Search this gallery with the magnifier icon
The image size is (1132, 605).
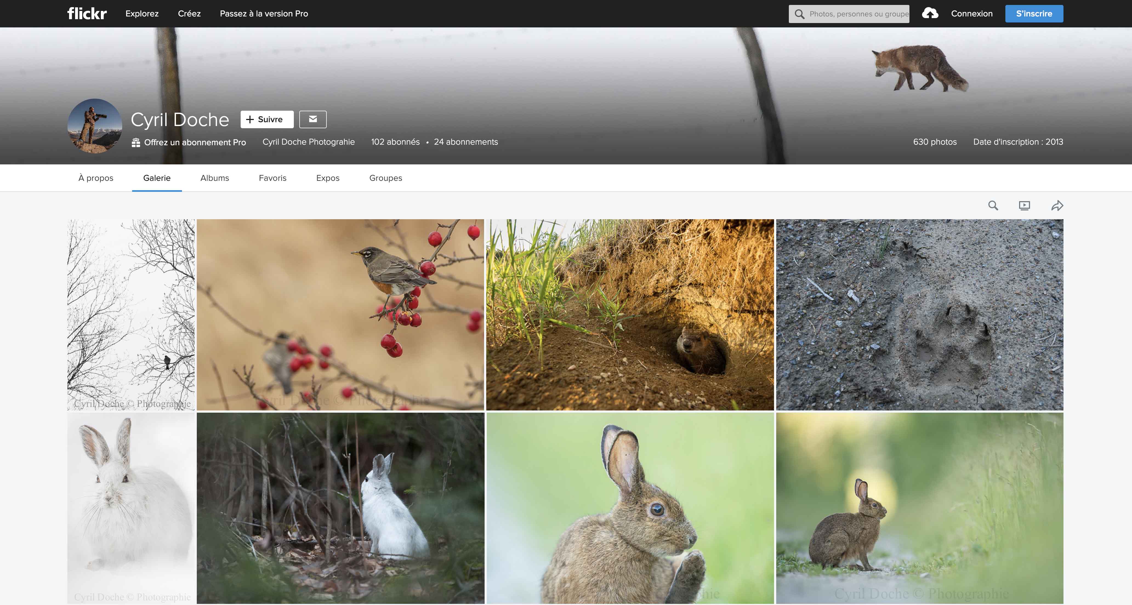[993, 205]
